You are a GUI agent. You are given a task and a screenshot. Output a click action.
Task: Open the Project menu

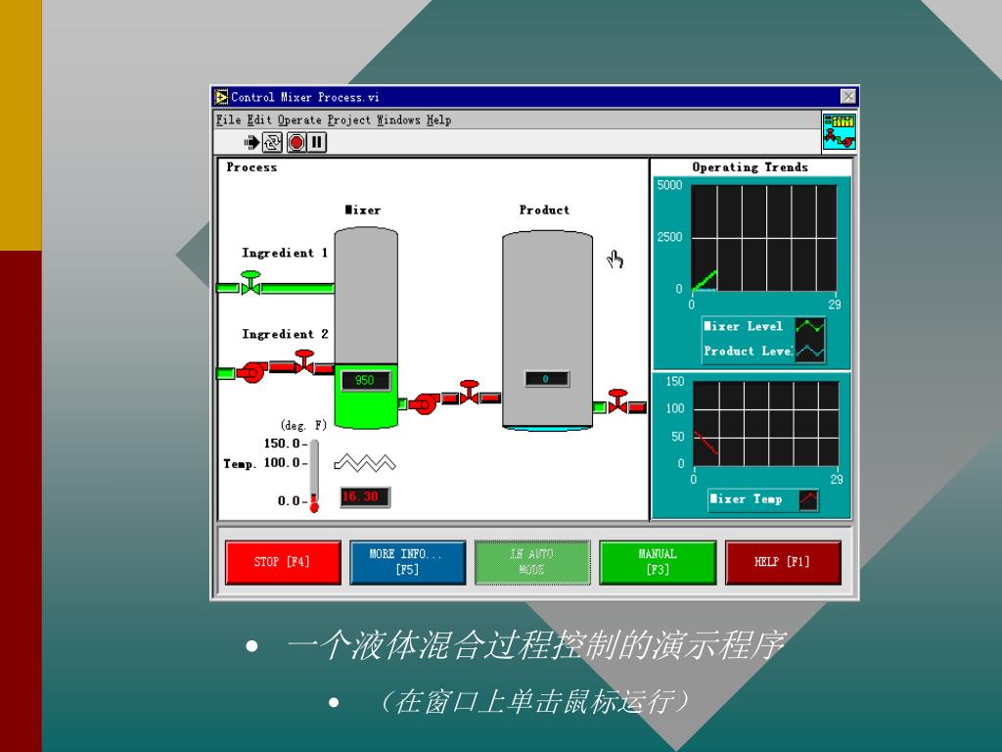(349, 119)
